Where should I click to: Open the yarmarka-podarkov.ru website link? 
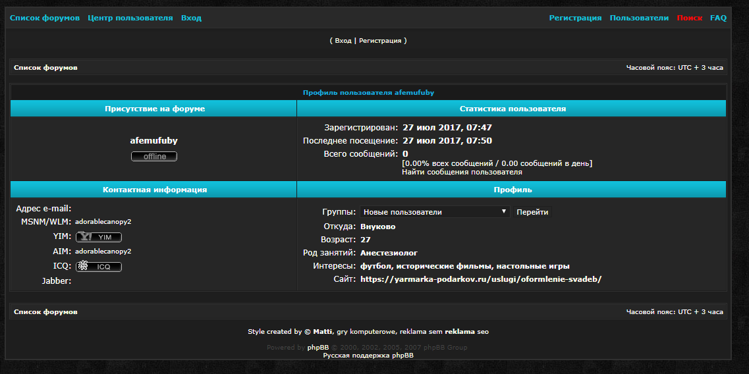point(481,279)
